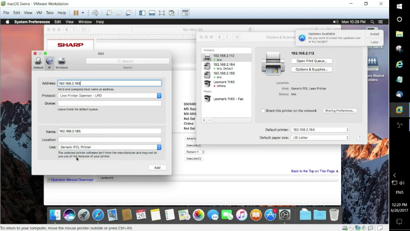This screenshot has width=410, height=231.
Task: Click the Search field in the Add dialog
Action: click(x=127, y=61)
